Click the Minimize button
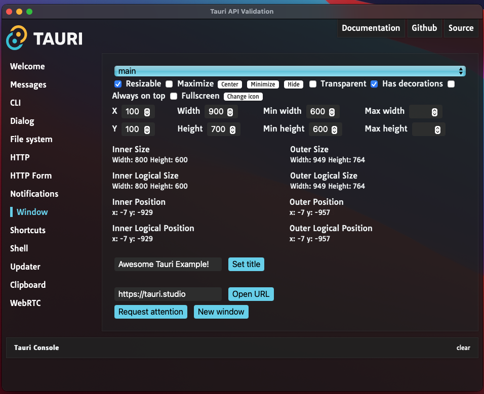 coord(263,84)
